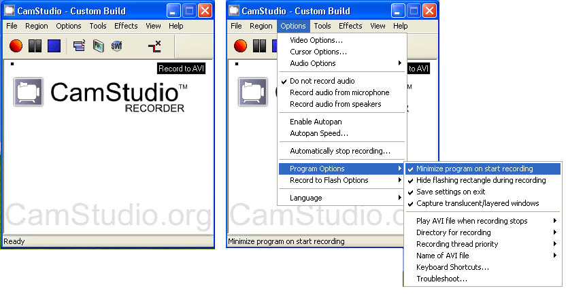Click title bar app icon of right window
Image resolution: width=568 pixels, height=297 pixels.
[233, 10]
